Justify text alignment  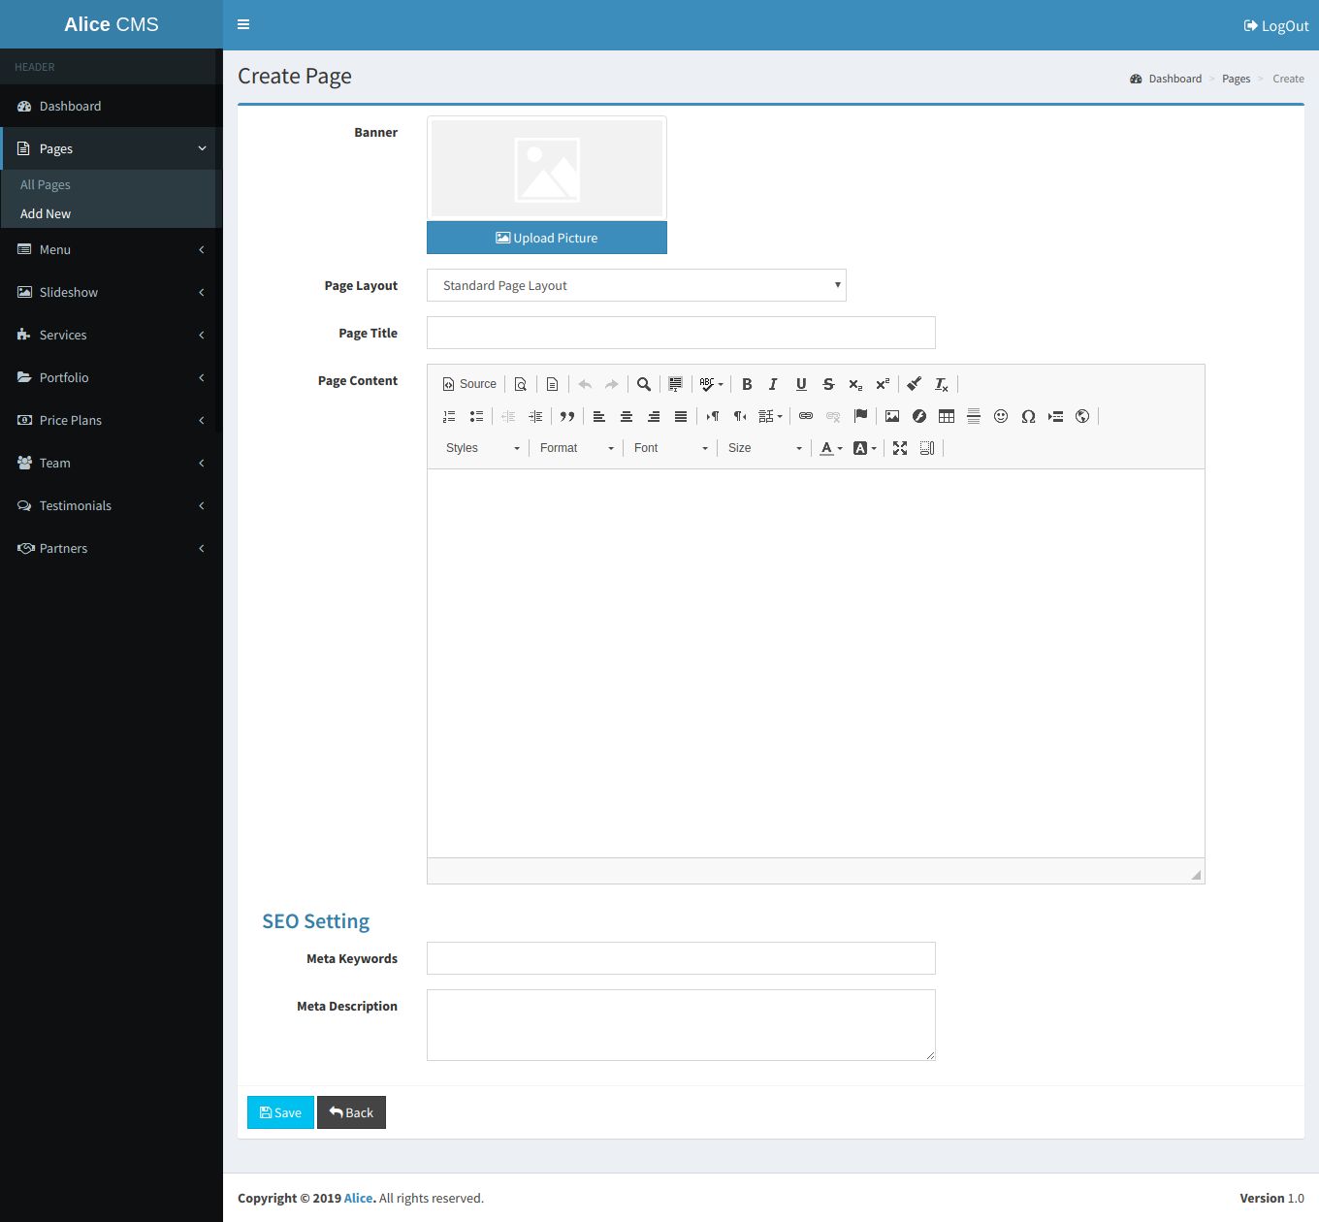[681, 416]
